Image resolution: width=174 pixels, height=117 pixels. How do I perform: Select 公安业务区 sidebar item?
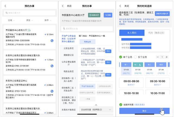tap(69, 48)
